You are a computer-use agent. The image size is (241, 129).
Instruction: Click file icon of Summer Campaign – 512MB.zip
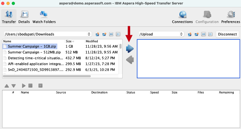pos(5,52)
